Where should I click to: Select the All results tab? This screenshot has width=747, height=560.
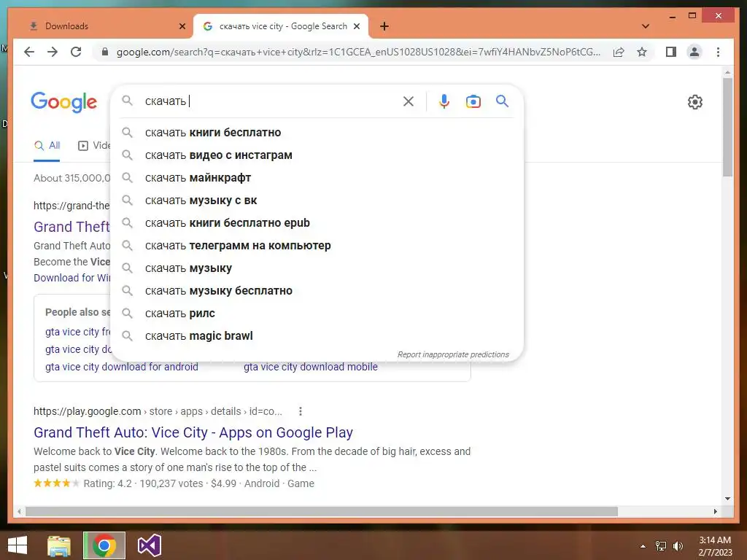(x=47, y=146)
